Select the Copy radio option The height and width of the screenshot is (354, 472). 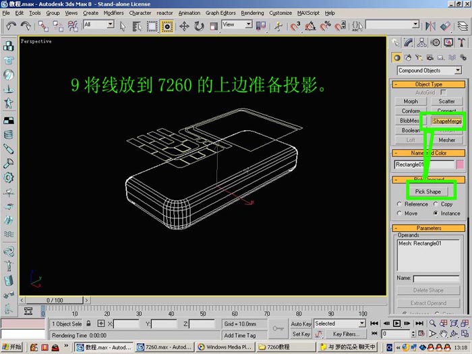point(436,204)
